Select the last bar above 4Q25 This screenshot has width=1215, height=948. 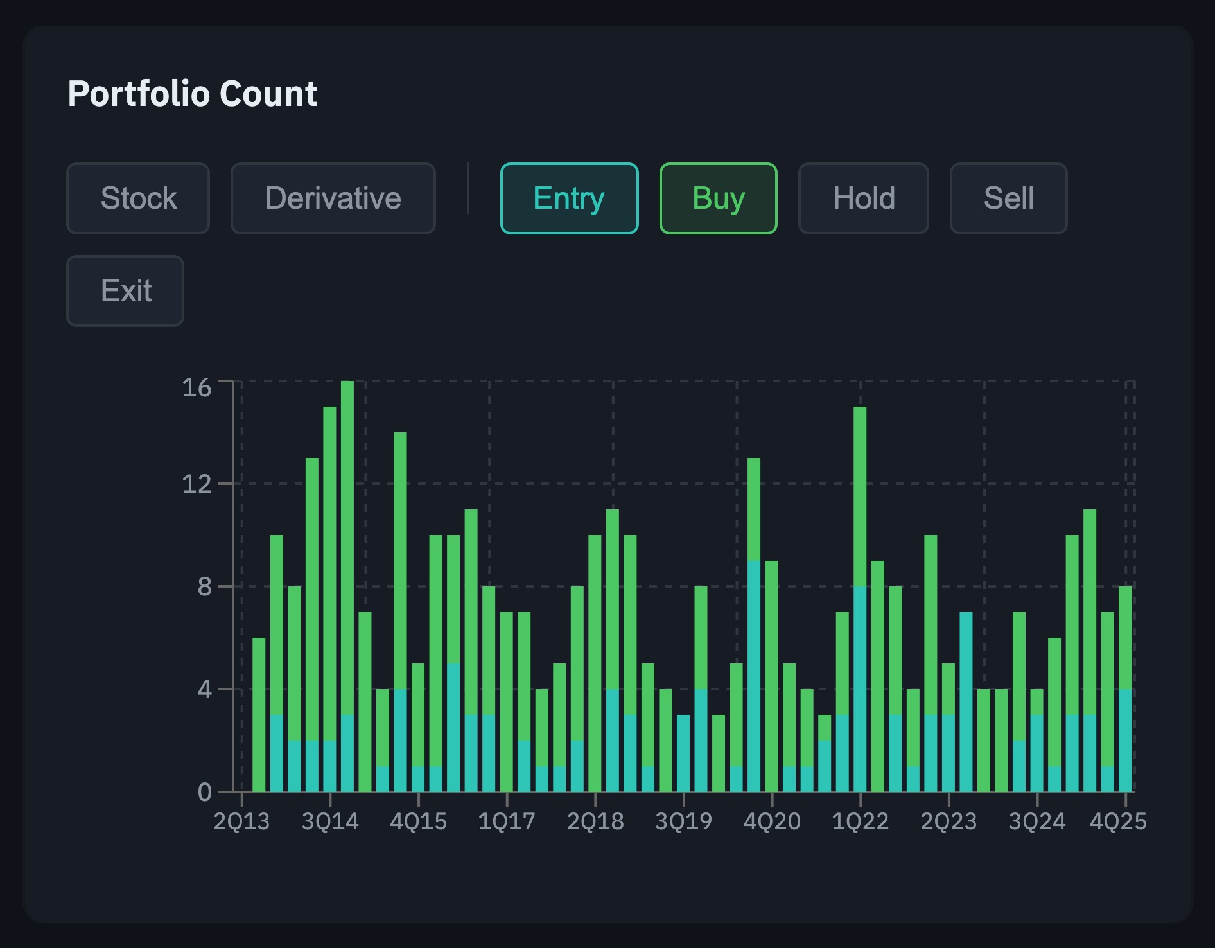(1125, 689)
